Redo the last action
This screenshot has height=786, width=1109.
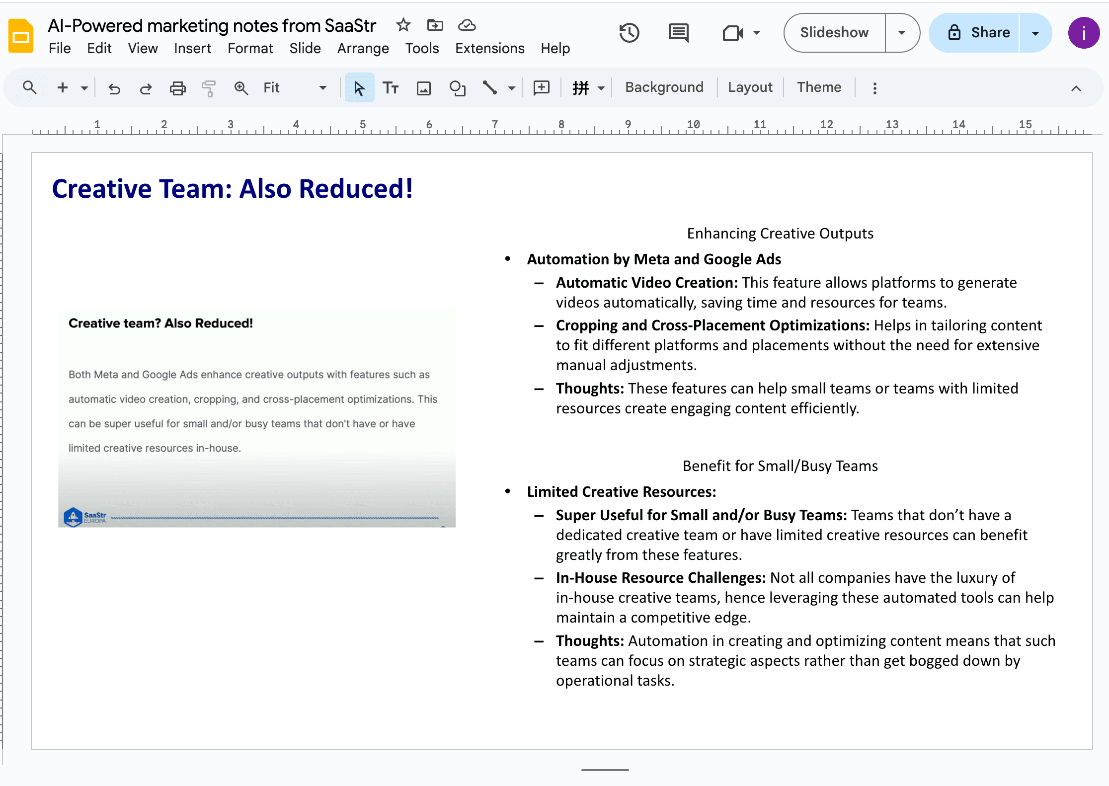click(146, 87)
